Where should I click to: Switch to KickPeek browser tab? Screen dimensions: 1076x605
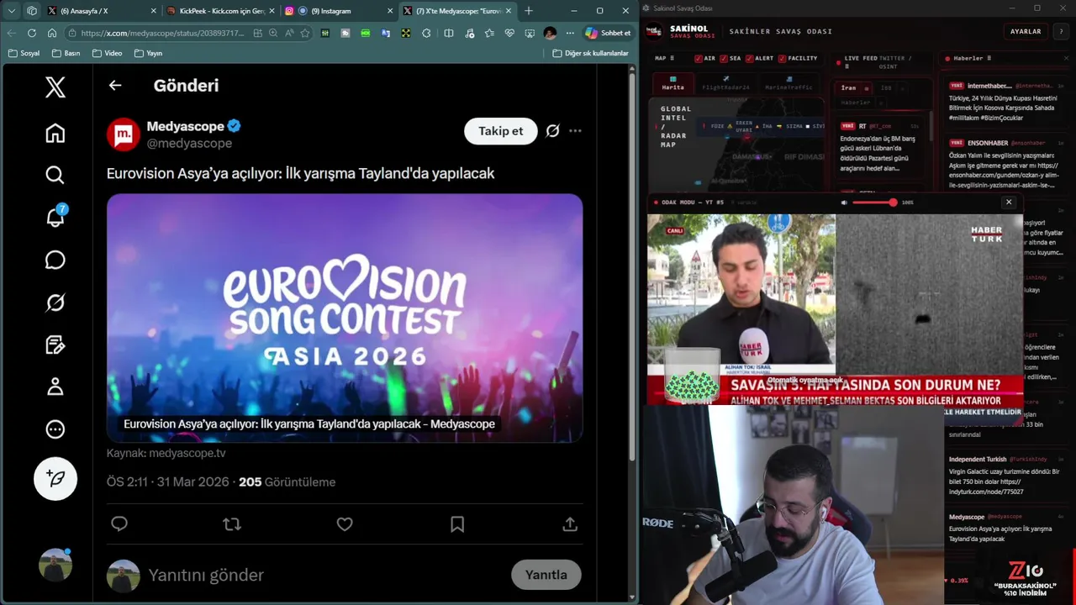click(x=220, y=11)
